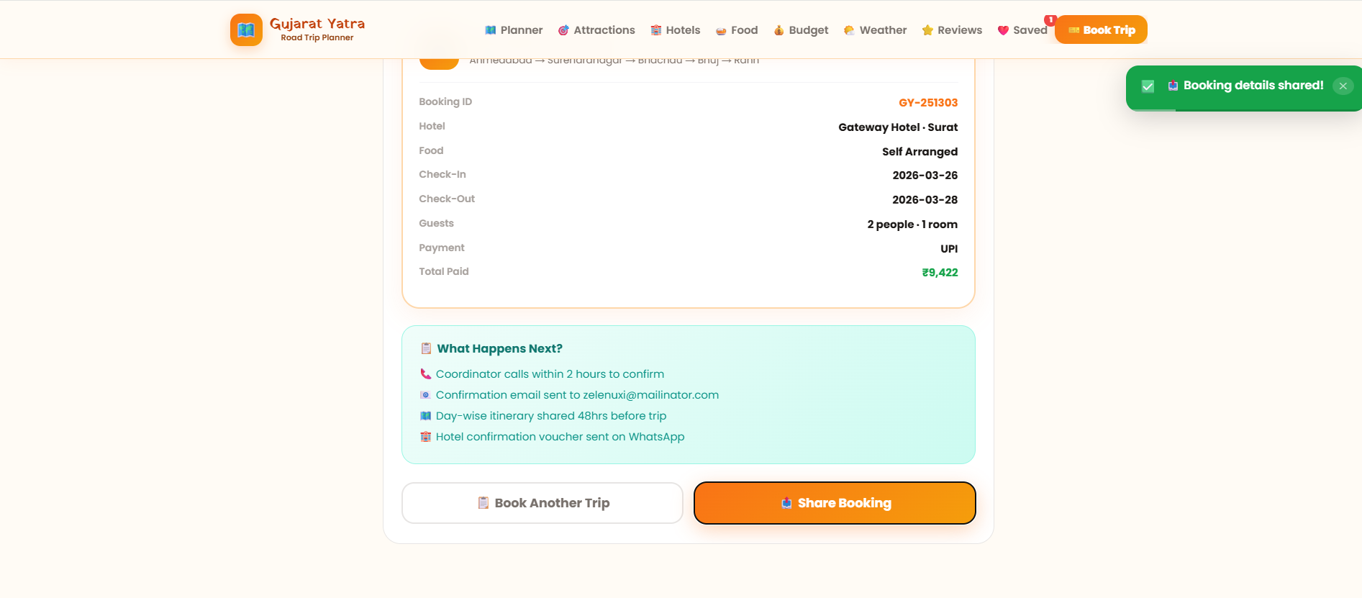Click the Attractions compass icon
The height and width of the screenshot is (598, 1362).
point(563,30)
